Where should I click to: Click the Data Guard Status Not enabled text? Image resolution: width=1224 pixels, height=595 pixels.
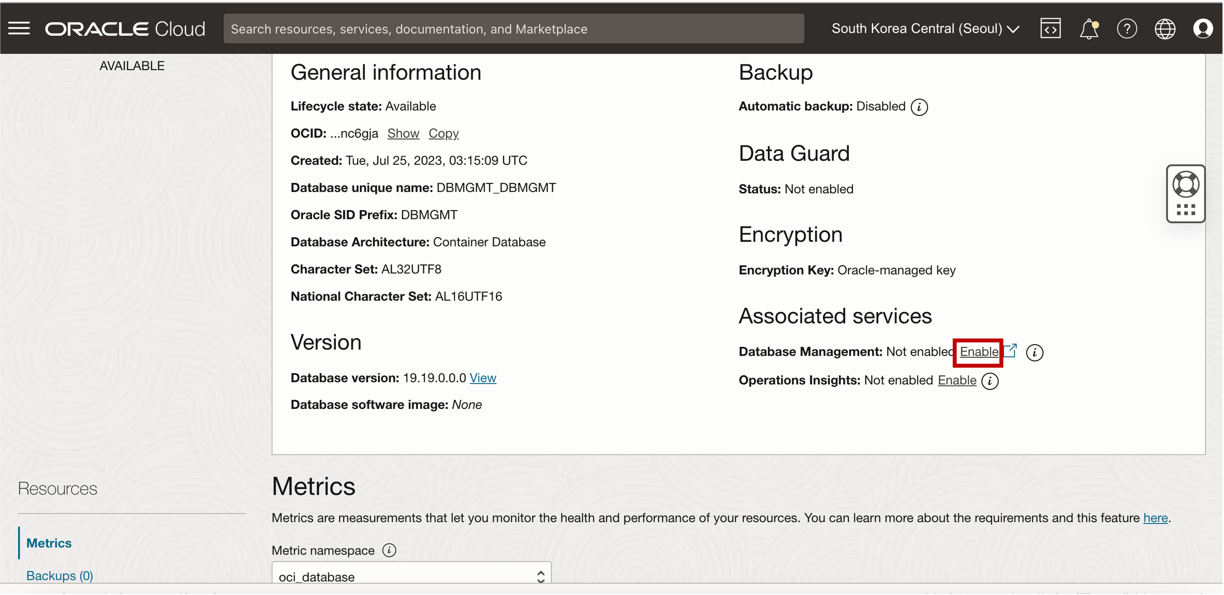[818, 189]
